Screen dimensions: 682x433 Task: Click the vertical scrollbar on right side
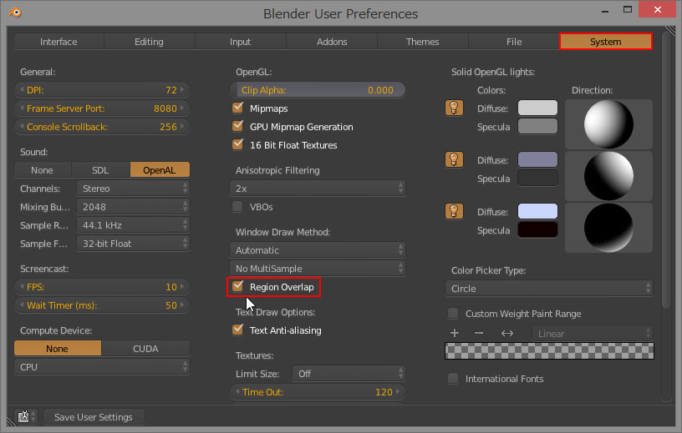pyautogui.click(x=666, y=170)
